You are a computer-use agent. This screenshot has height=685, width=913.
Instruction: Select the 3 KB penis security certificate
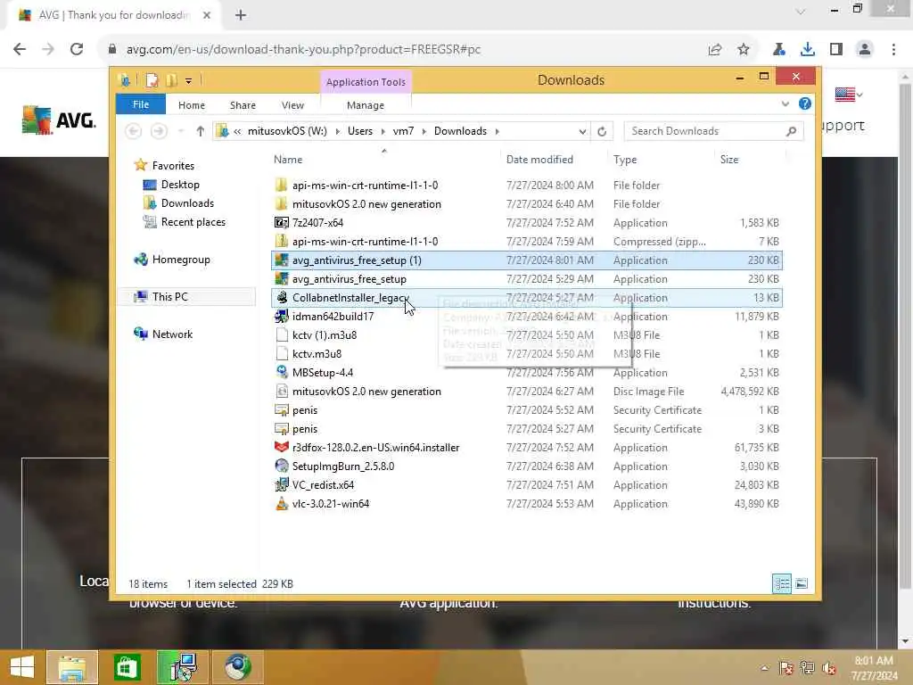click(x=526, y=429)
